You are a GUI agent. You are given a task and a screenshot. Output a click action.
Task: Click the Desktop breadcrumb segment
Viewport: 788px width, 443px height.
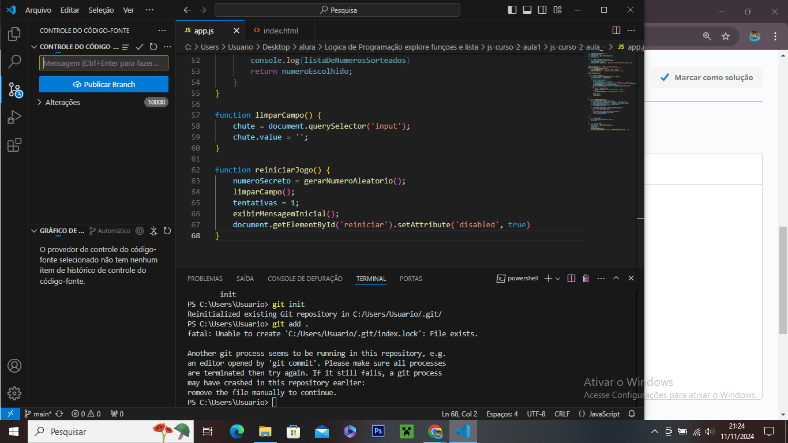pyautogui.click(x=276, y=47)
